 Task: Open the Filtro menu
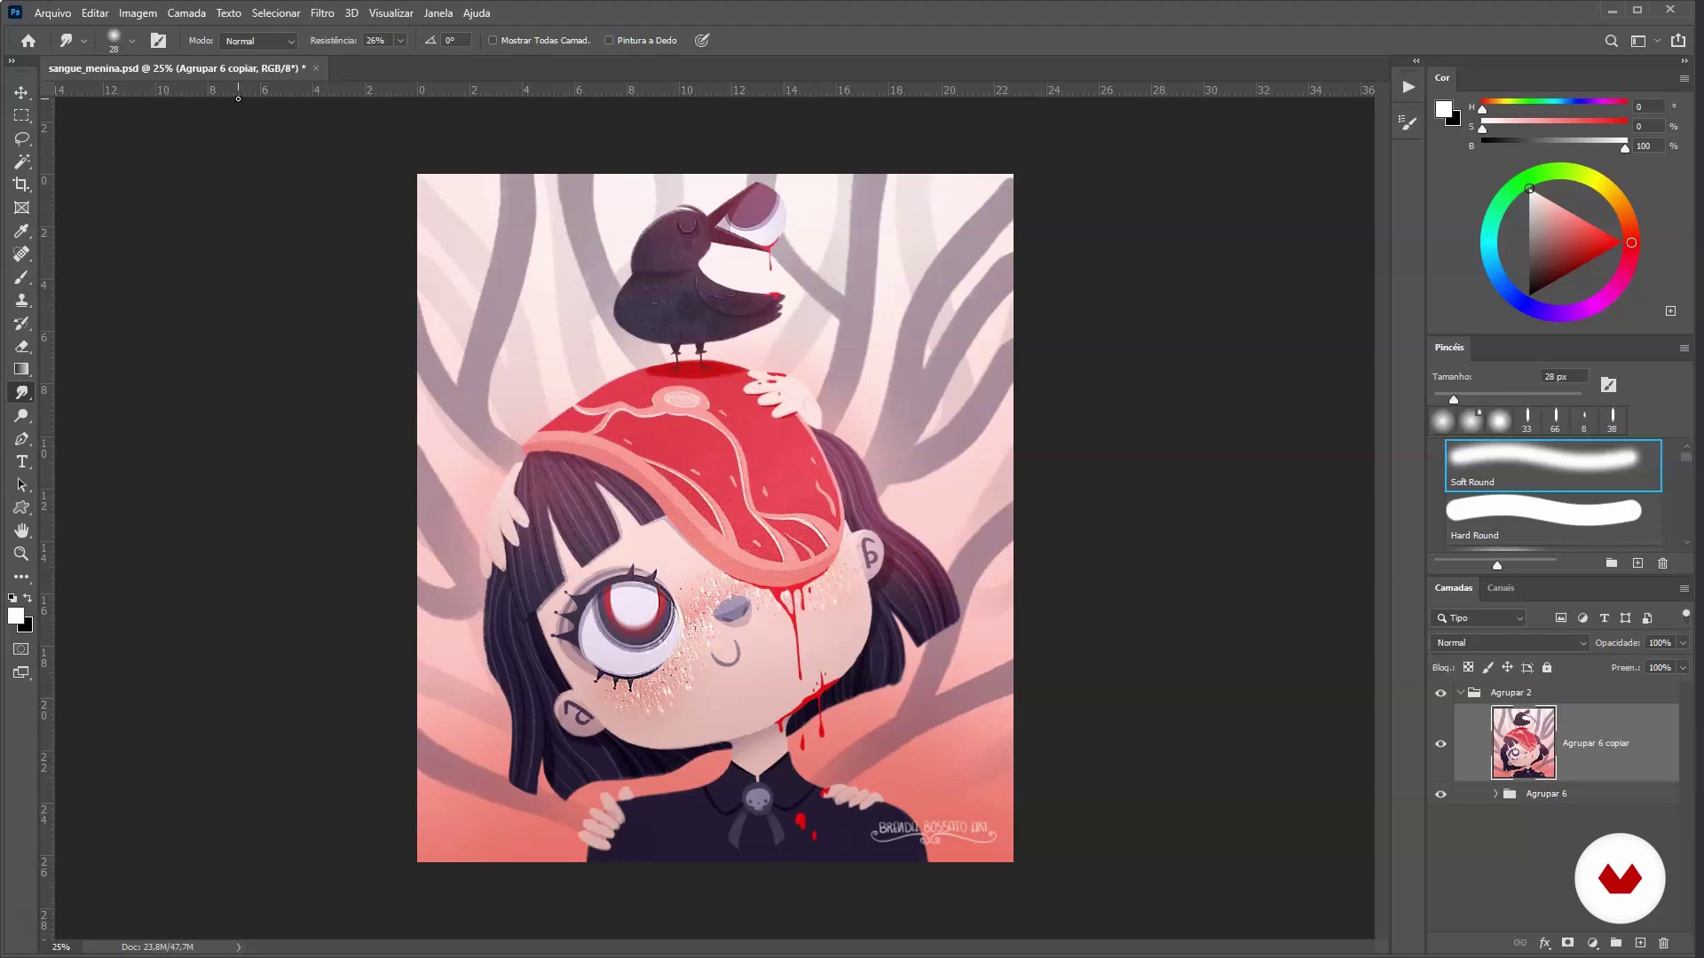click(x=322, y=13)
